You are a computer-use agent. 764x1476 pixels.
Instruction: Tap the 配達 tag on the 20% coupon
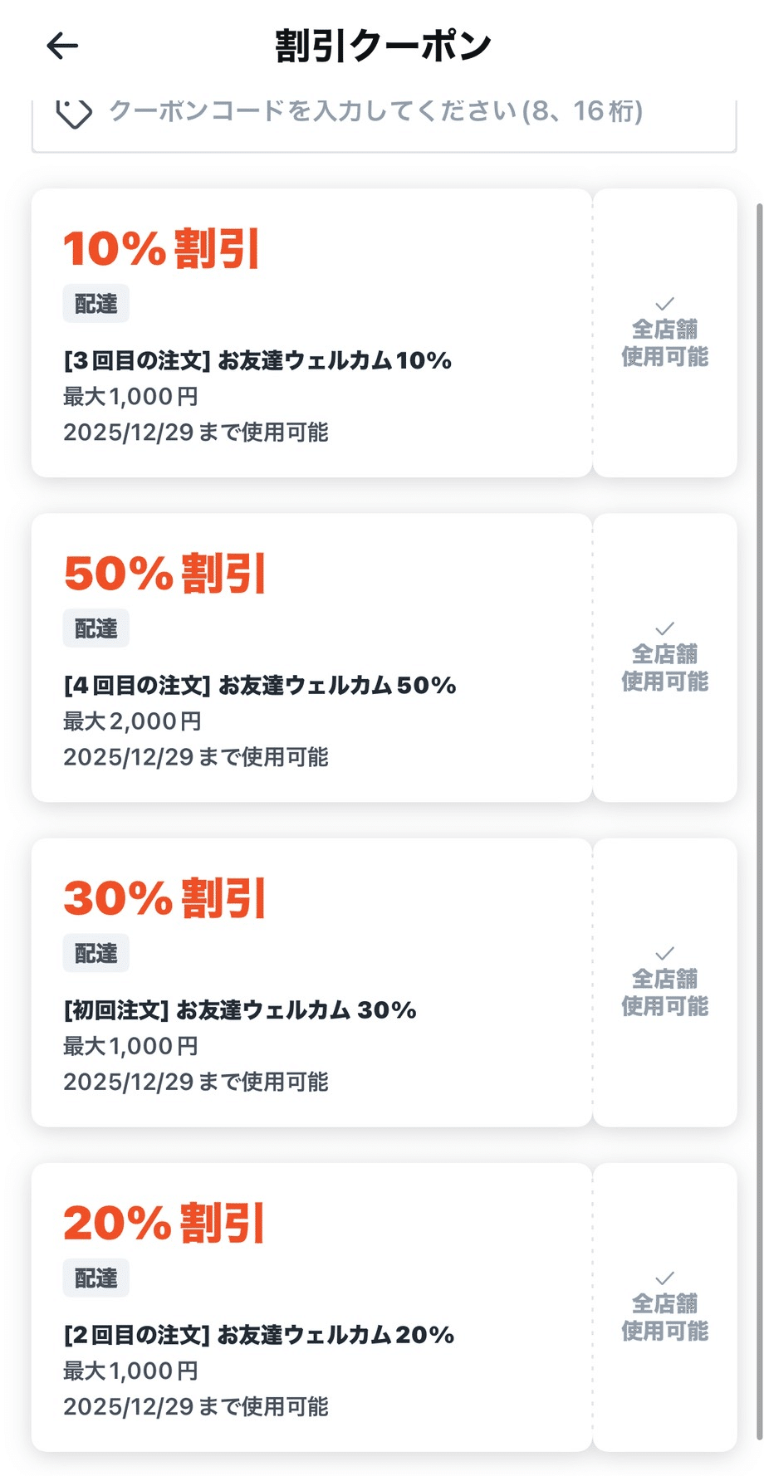tap(96, 1278)
